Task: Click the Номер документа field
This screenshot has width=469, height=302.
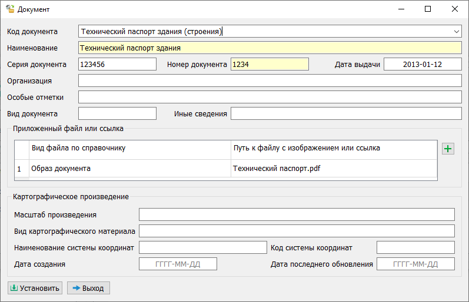Action: [269, 65]
